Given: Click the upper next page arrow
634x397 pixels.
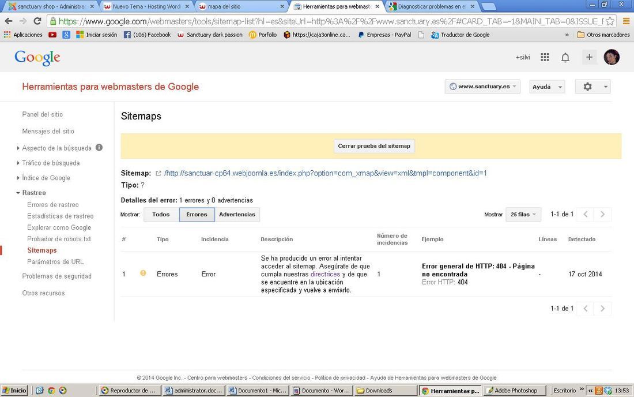Looking at the screenshot, I should [x=602, y=215].
